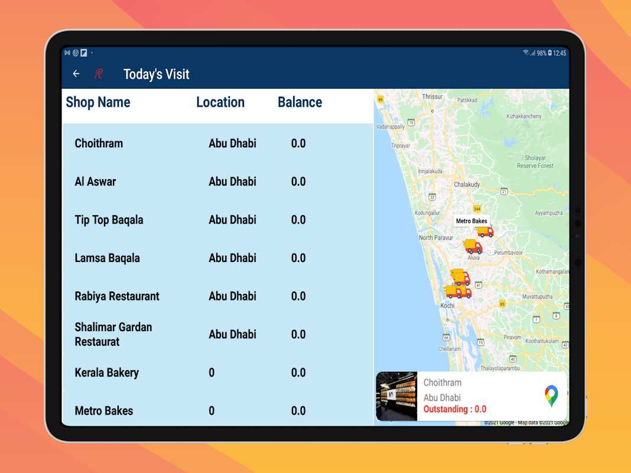Sort by Shop Name column header
The image size is (631, 473).
pyautogui.click(x=98, y=102)
